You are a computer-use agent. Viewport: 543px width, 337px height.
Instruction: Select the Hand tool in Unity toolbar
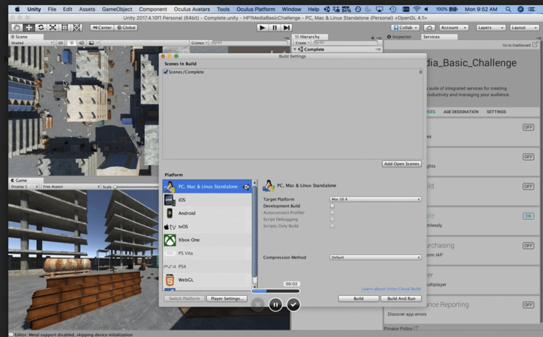point(17,27)
